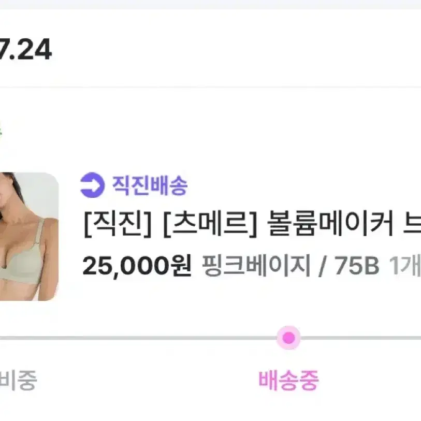Open the bra product thumbnail image
Viewport: 421px width, 421px height.
click(x=30, y=236)
